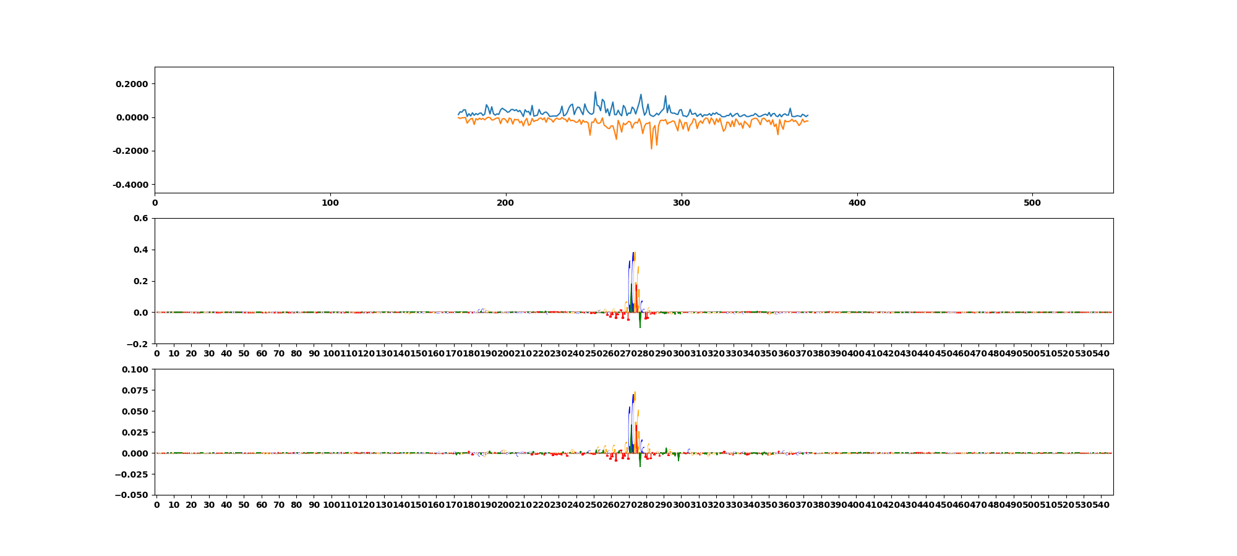The width and height of the screenshot is (1237, 556).
Task: Click the -0.2 y-axis label in middle plot
Action: pyautogui.click(x=138, y=344)
